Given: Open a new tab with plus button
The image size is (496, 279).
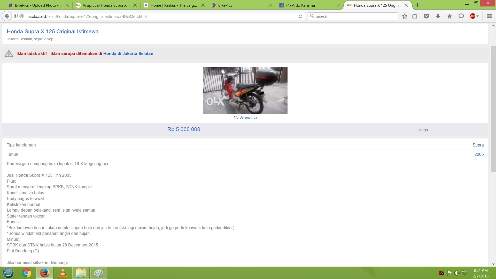Looking at the screenshot, I should tap(417, 5).
